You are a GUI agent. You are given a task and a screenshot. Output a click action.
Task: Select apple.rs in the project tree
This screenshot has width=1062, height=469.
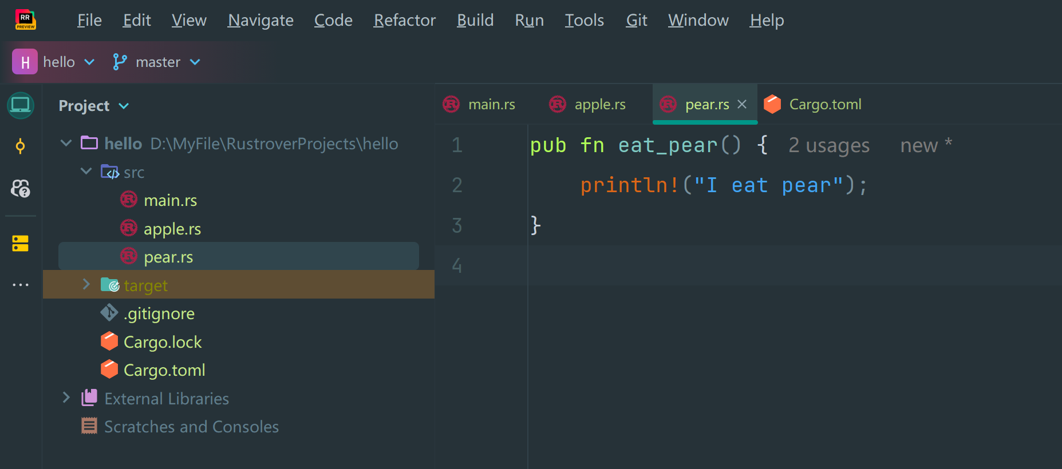click(x=172, y=229)
